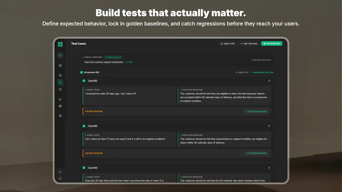Click the '50 golden test traces' text

261,60
